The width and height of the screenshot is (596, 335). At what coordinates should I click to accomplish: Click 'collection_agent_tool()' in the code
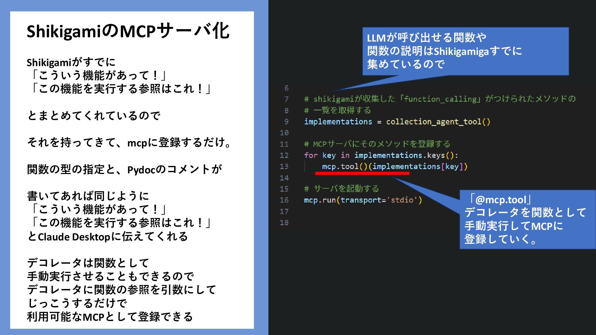[x=438, y=122]
